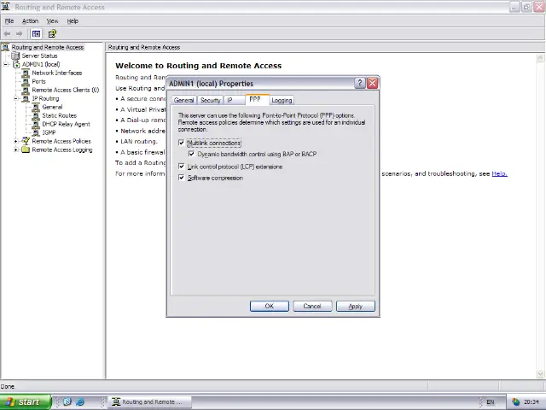Click the system tray network icon

(515, 402)
